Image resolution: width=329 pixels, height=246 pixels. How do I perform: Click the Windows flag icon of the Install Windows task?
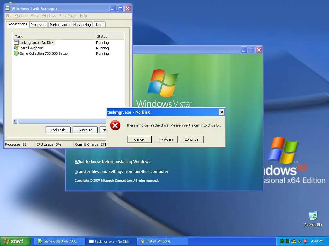click(x=16, y=48)
